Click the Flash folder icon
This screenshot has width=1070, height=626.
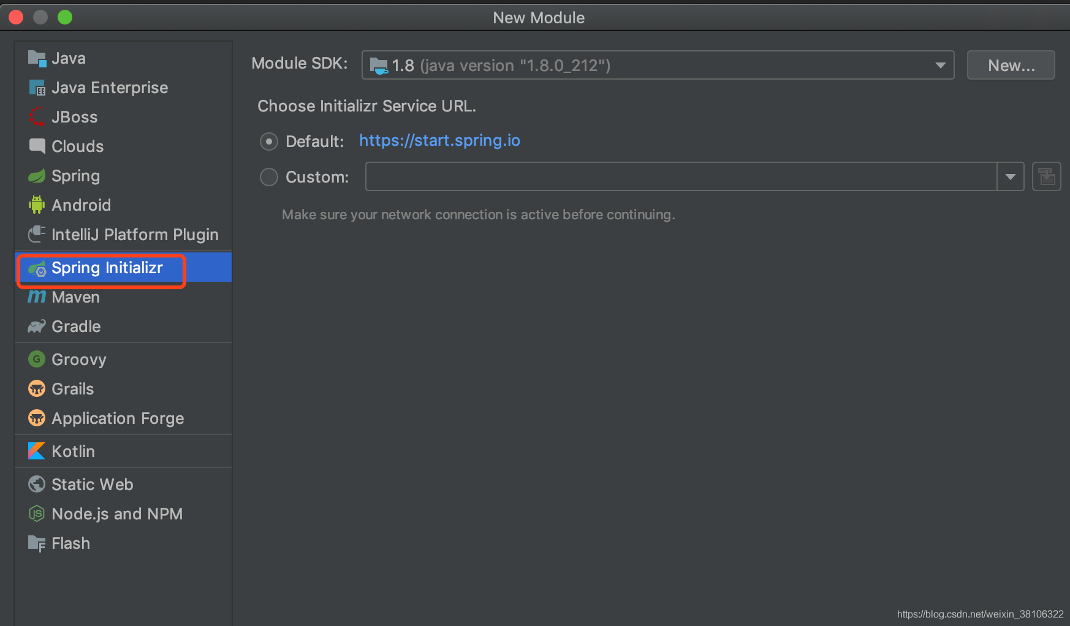[x=37, y=543]
